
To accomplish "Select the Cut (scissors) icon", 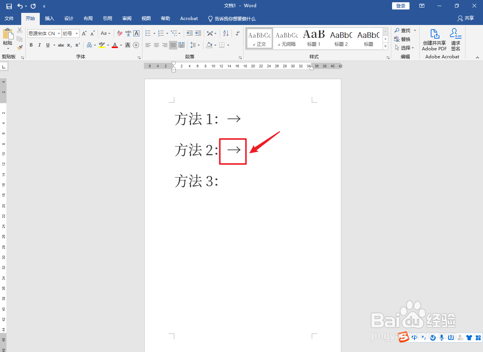I will point(20,30).
